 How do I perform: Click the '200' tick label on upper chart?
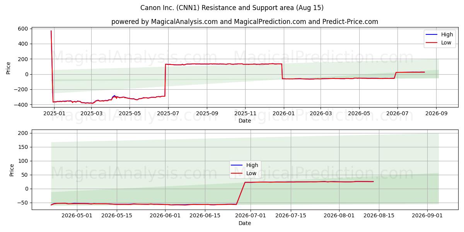23,59
